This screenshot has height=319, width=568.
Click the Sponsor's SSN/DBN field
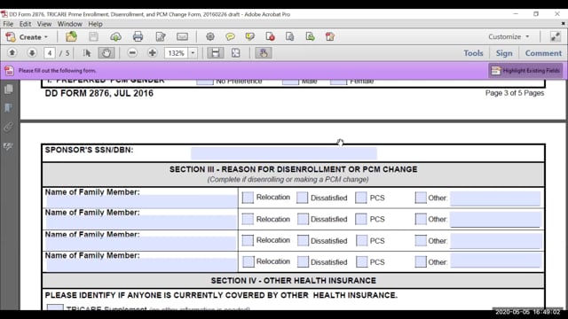click(284, 153)
